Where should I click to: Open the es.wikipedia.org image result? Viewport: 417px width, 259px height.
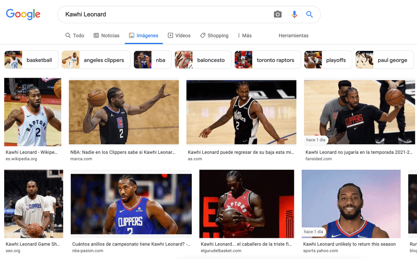point(33,112)
